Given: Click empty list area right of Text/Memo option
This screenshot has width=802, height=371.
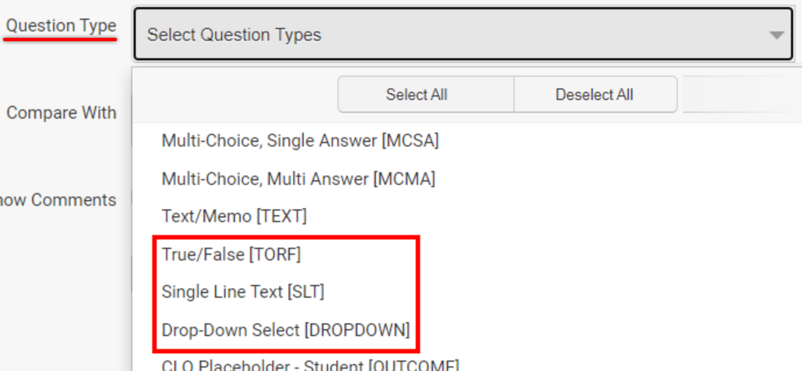Looking at the screenshot, I should [525, 216].
